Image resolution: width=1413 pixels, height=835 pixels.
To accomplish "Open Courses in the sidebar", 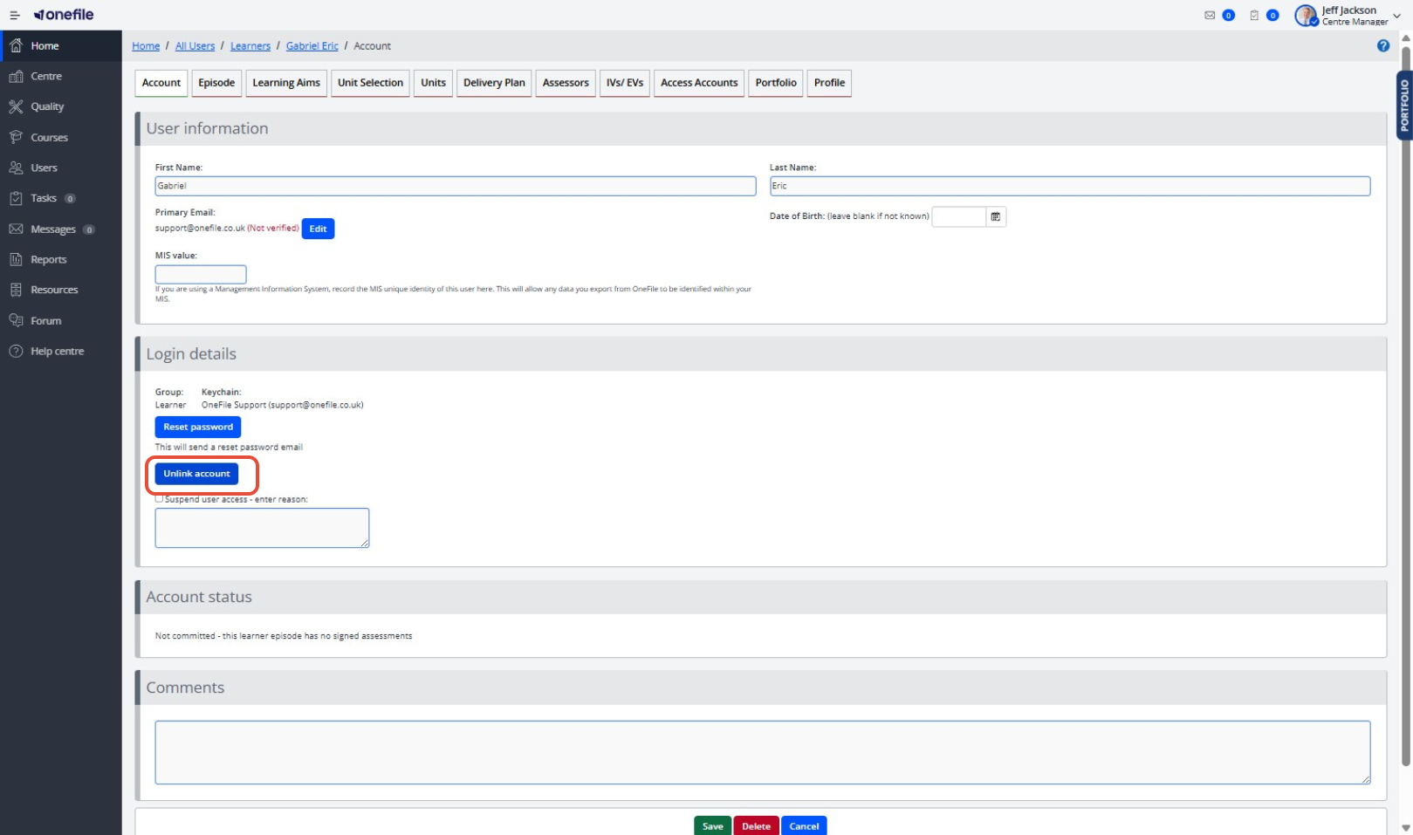I will [x=61, y=137].
